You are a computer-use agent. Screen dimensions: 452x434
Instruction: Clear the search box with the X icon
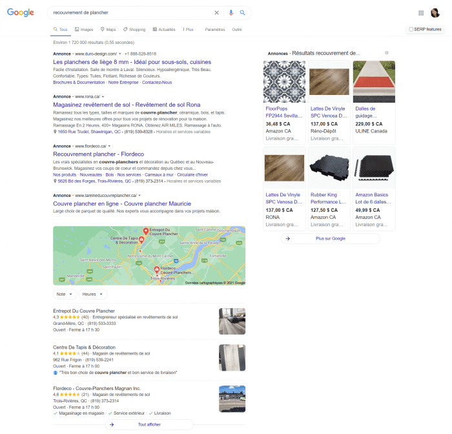[216, 13]
